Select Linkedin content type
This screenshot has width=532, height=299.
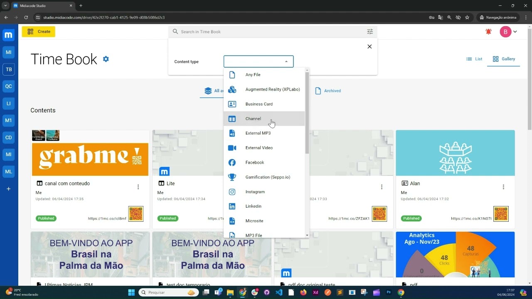pos(264,206)
